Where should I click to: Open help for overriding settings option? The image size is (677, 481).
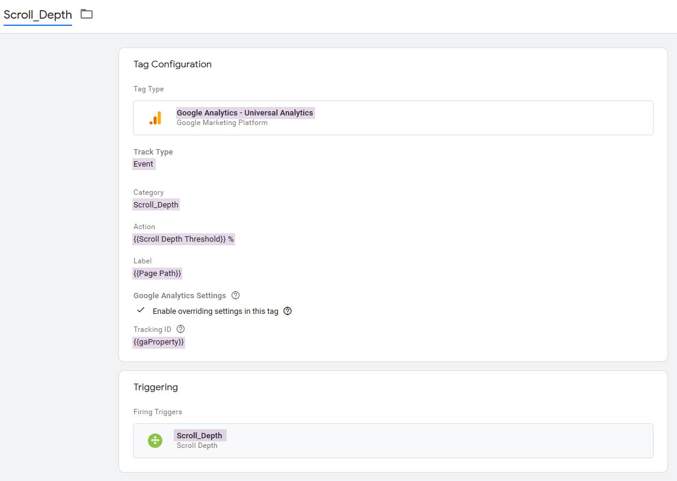click(x=287, y=311)
